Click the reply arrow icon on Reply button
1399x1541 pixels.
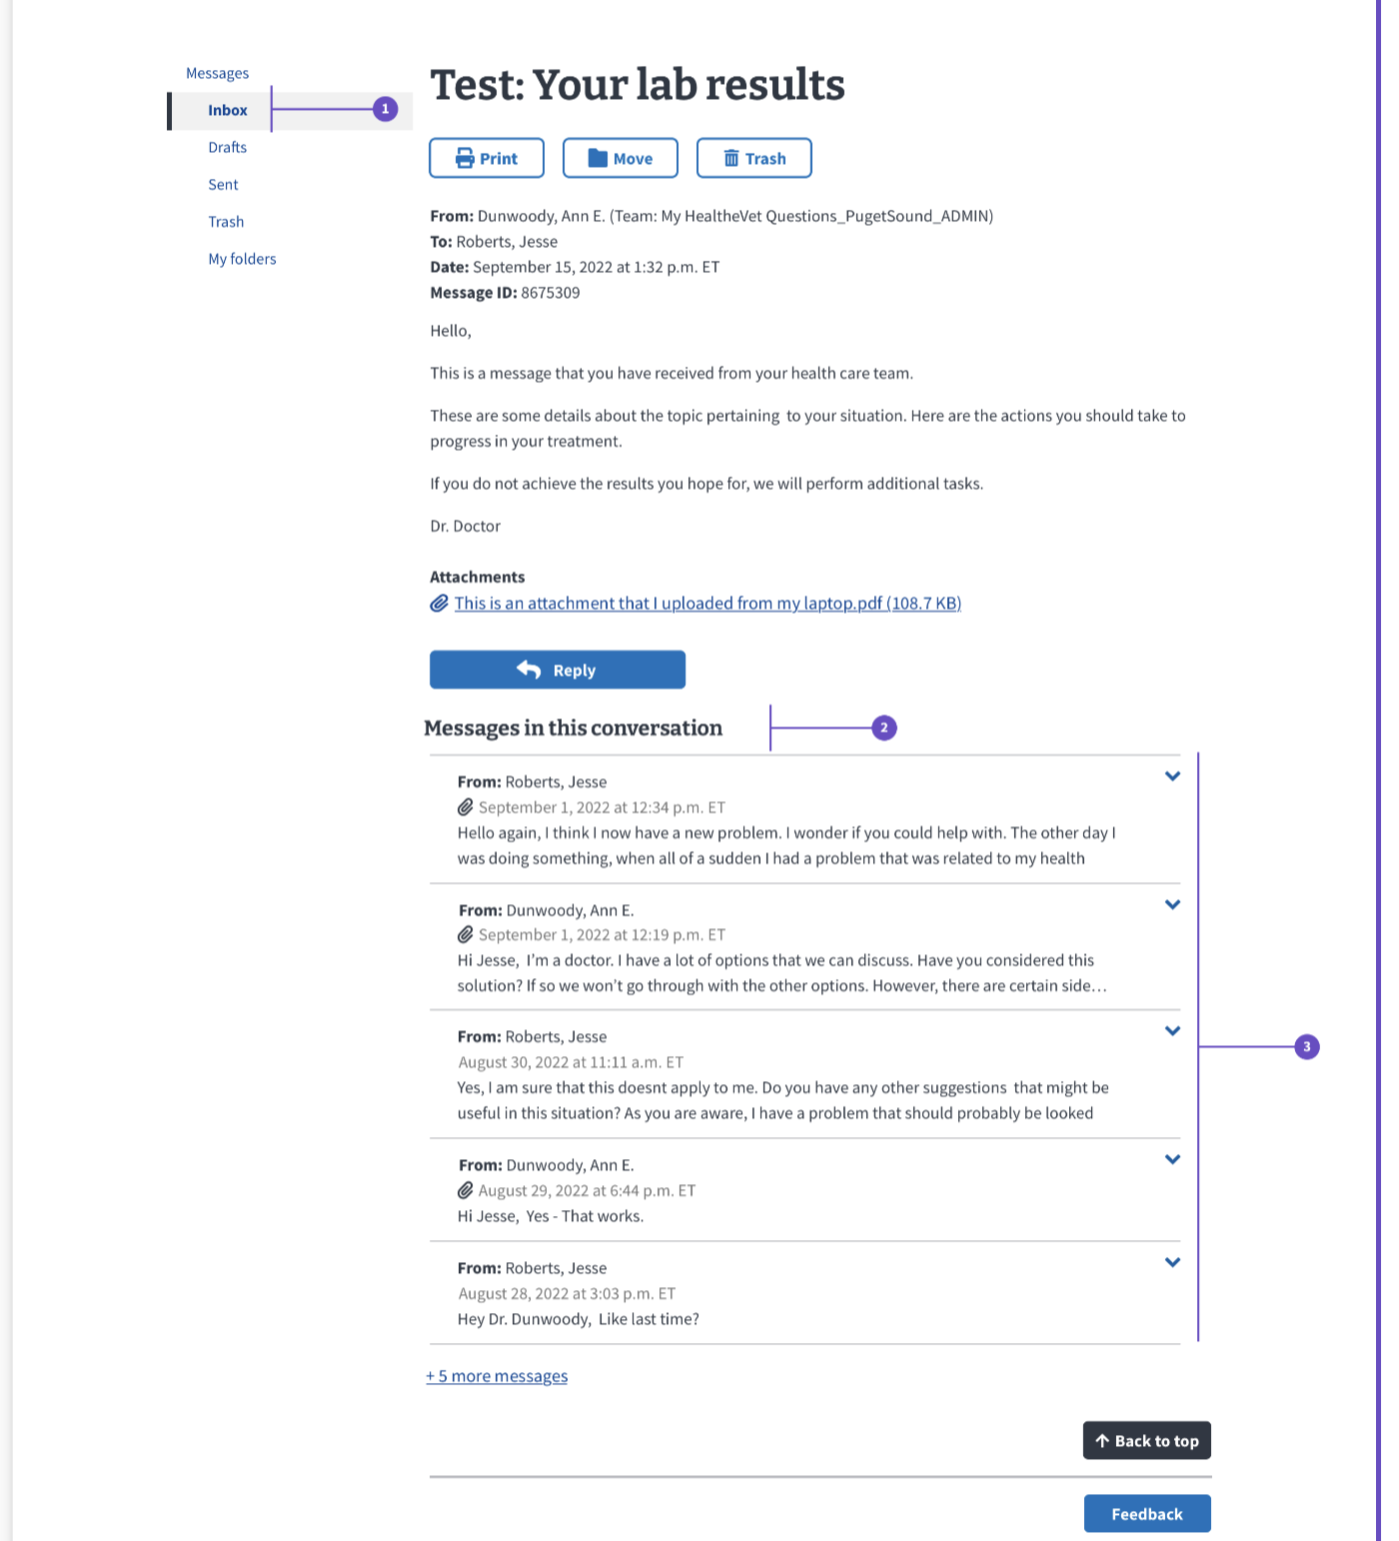(x=529, y=670)
